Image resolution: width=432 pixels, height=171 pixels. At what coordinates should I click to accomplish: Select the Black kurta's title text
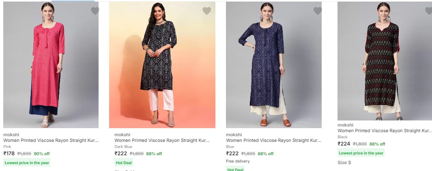pyautogui.click(x=384, y=131)
